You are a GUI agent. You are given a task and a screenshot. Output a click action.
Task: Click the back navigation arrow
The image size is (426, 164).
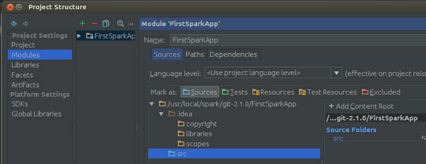click(x=14, y=24)
